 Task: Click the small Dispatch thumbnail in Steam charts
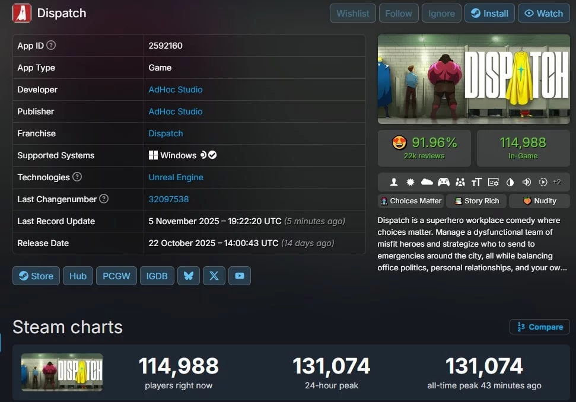click(x=62, y=372)
